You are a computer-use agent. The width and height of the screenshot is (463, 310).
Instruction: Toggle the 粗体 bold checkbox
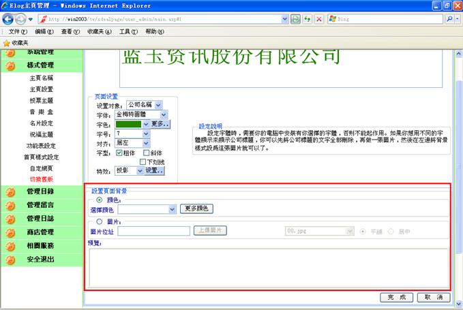119,153
